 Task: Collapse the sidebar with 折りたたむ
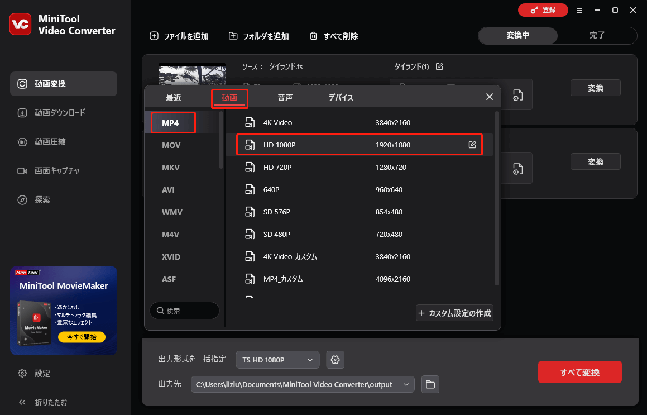[43, 402]
